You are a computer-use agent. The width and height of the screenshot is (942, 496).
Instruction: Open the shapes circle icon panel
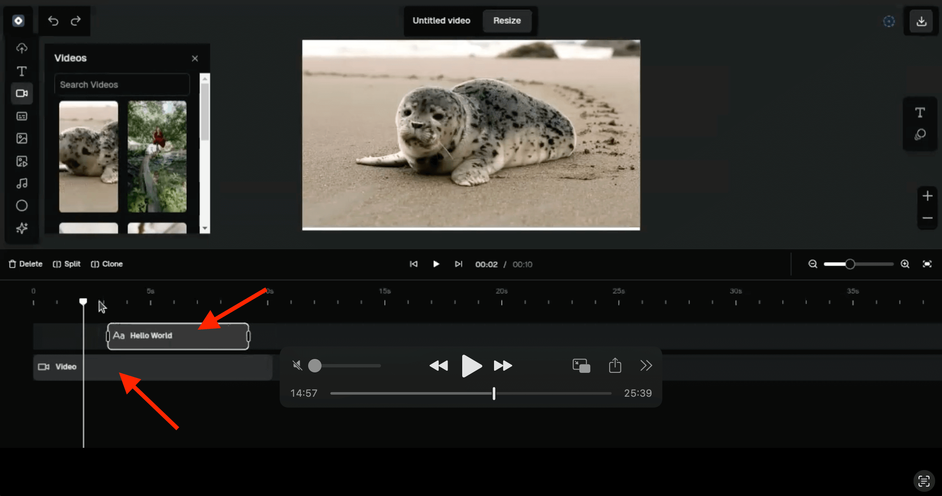(22, 206)
